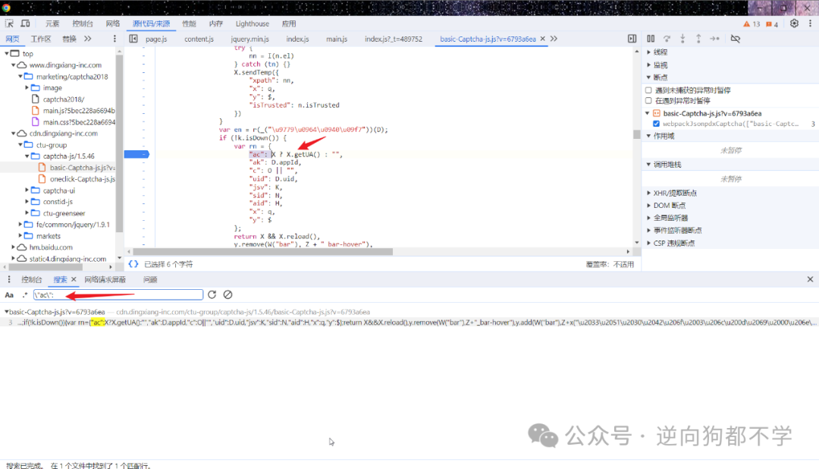Viewport: 819px width, 469px height.
Task: Collapse the www.dingxiang-inc.com tree node
Action: pyautogui.click(x=14, y=65)
